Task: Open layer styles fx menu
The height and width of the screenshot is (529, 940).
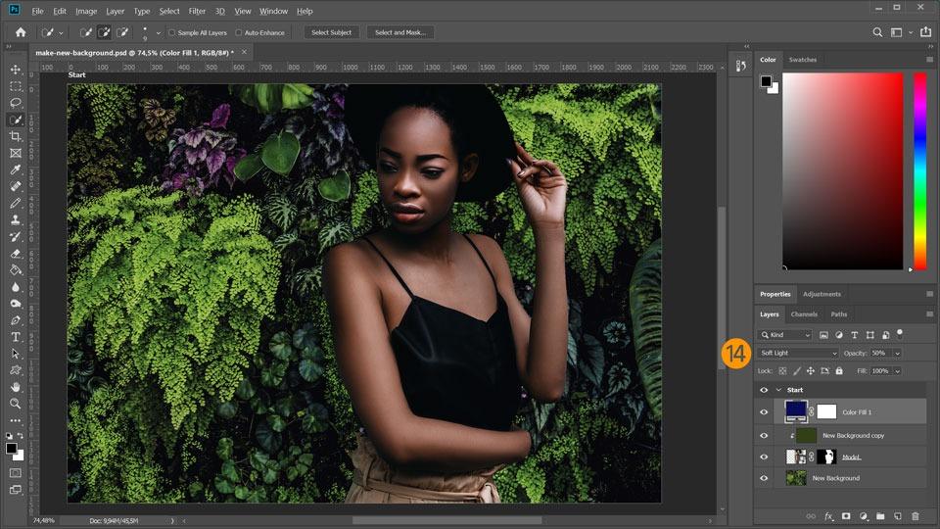Action: click(x=828, y=515)
